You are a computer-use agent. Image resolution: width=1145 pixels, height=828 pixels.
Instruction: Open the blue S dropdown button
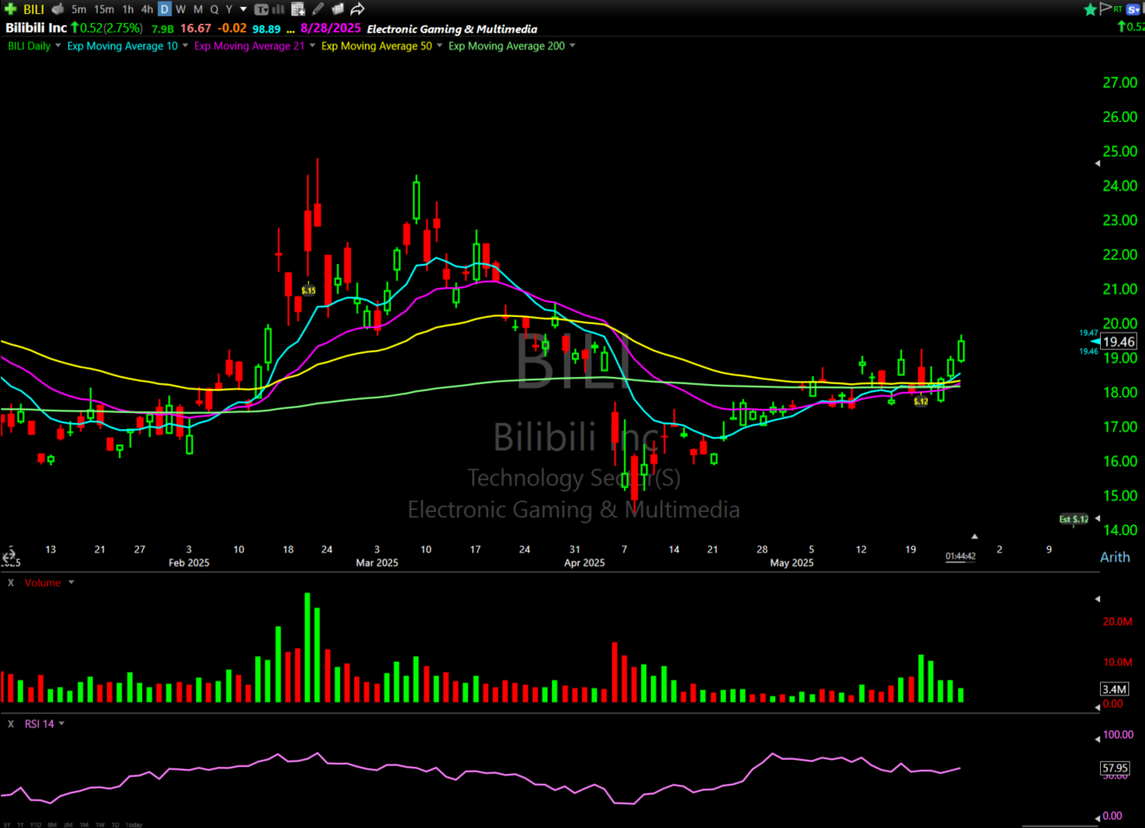point(1134,10)
